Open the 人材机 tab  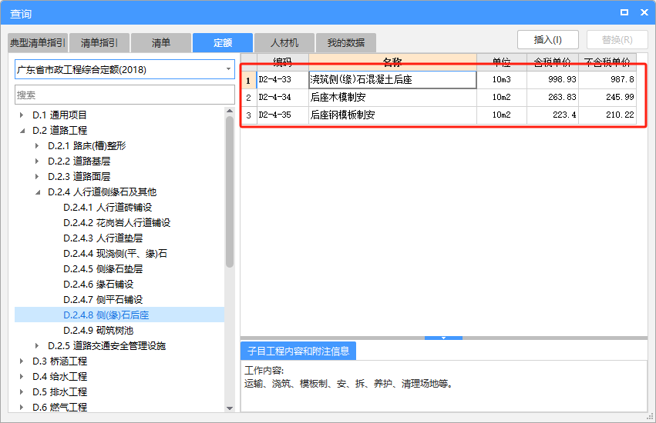coord(284,42)
